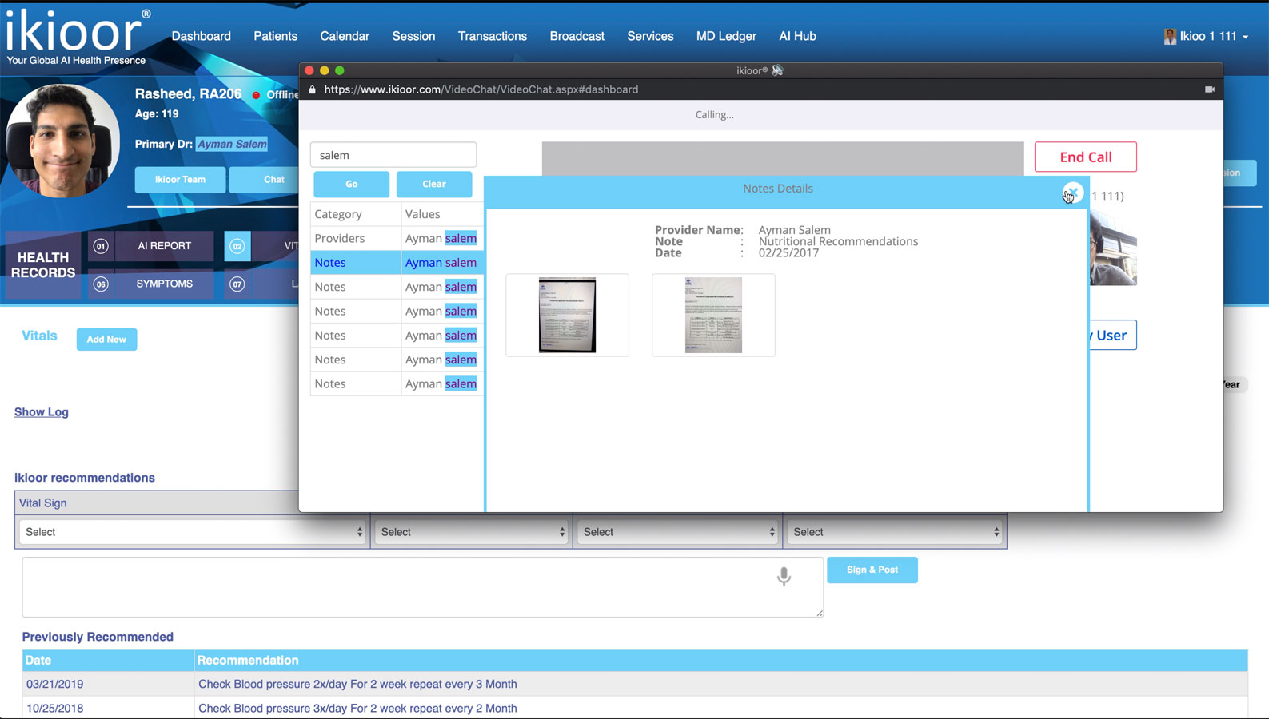Click the End Call button
This screenshot has height=719, width=1269.
point(1085,157)
